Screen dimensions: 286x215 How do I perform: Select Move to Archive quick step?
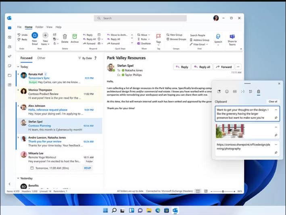[x=117, y=35]
